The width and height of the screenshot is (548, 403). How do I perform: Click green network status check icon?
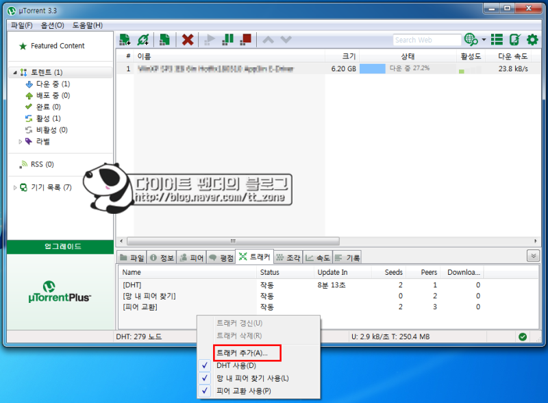pos(523,337)
